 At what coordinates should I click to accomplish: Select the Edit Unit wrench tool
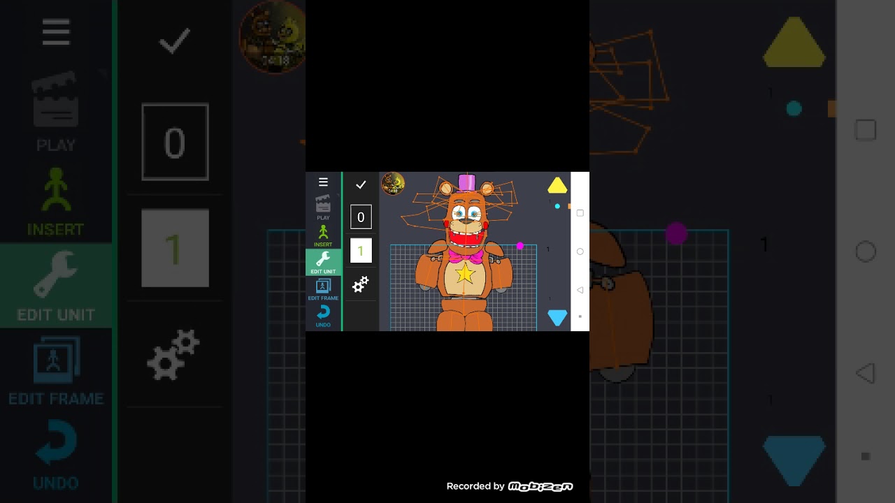pyautogui.click(x=323, y=262)
